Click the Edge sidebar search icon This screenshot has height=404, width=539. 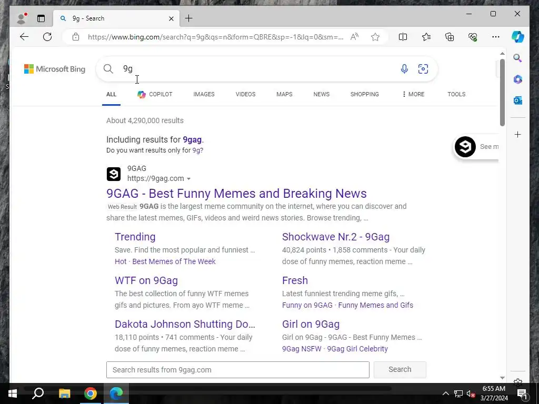(518, 58)
